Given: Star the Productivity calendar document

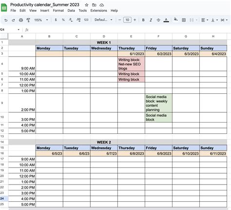Looking at the screenshot, I should click(x=87, y=5).
